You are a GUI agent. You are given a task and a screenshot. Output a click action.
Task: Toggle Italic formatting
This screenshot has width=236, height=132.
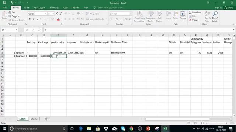pos(34,19)
